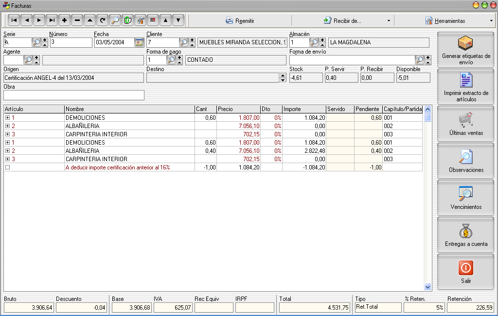Expand the ALBAÑILERIA row with quantity 0,40
This screenshot has height=316, width=498.
7,151
